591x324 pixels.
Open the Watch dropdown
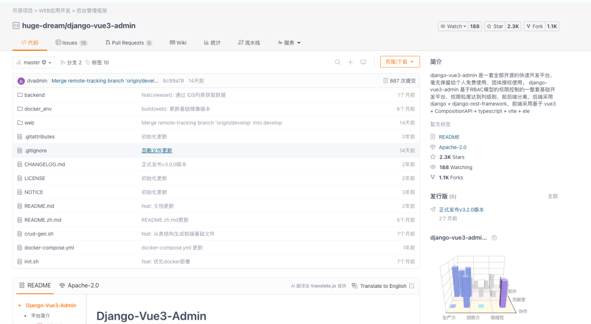point(453,26)
